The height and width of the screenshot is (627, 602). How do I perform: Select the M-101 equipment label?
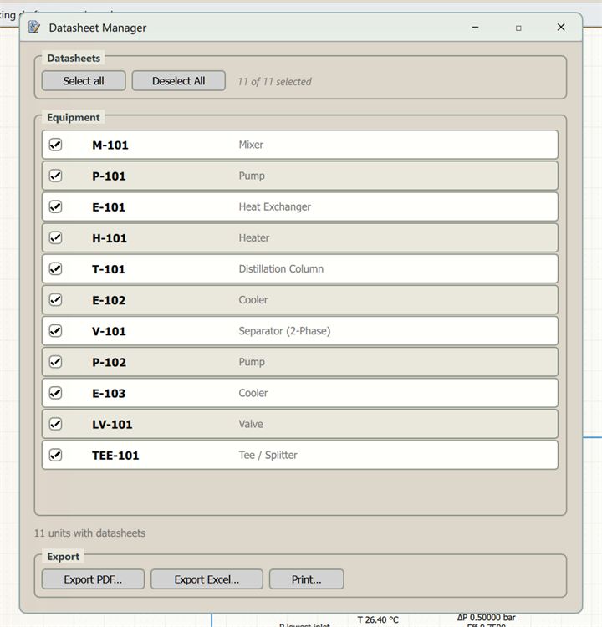(x=110, y=145)
